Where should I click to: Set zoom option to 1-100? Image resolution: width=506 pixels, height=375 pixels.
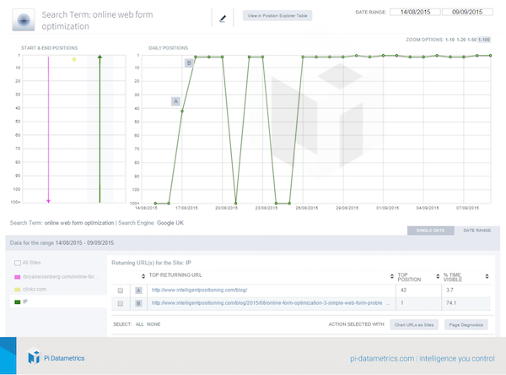pyautogui.click(x=484, y=40)
